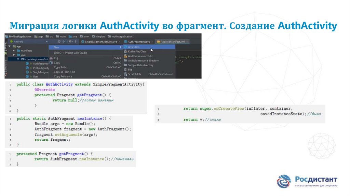Screen dimensions: 350x196
Task: Click the Android robot icon in project view
Action: [11, 41]
